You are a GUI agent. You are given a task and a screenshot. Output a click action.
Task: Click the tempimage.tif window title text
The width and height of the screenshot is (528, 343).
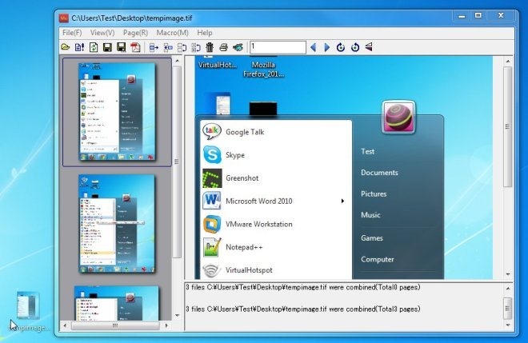tap(132, 18)
